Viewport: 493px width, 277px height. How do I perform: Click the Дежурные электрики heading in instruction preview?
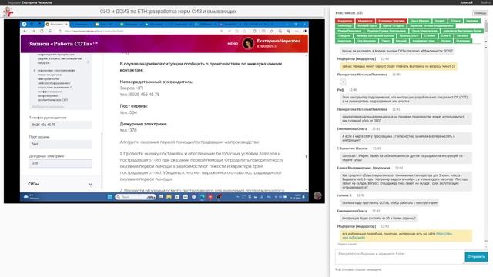coord(143,124)
